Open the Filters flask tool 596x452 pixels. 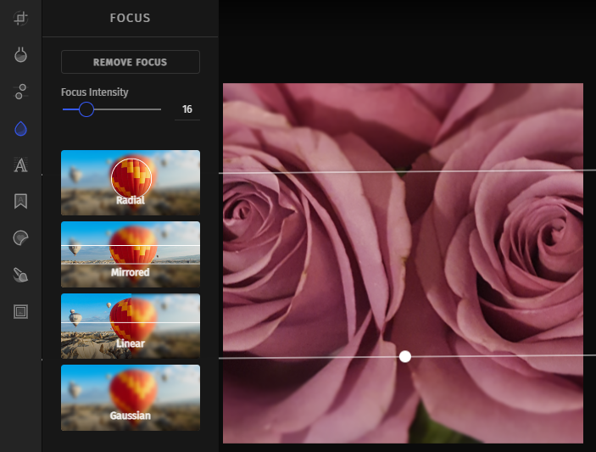20,54
